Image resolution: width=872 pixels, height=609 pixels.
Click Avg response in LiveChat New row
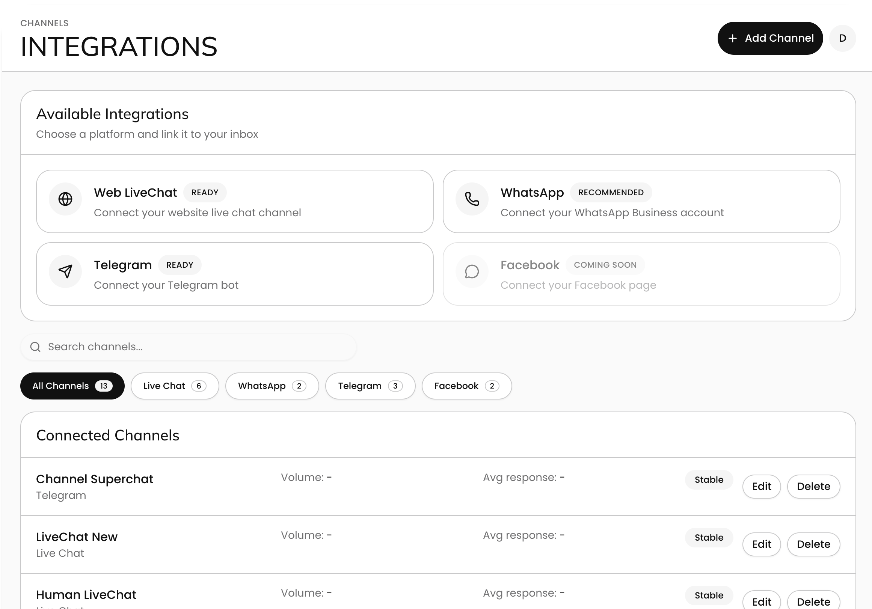[x=524, y=535]
